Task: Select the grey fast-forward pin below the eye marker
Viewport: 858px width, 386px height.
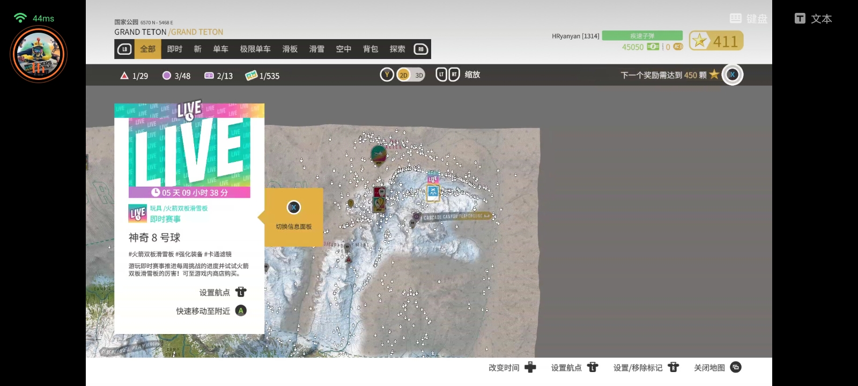Action: [x=412, y=224]
